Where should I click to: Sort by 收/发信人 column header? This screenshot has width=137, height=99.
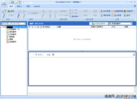[x=49, y=27]
